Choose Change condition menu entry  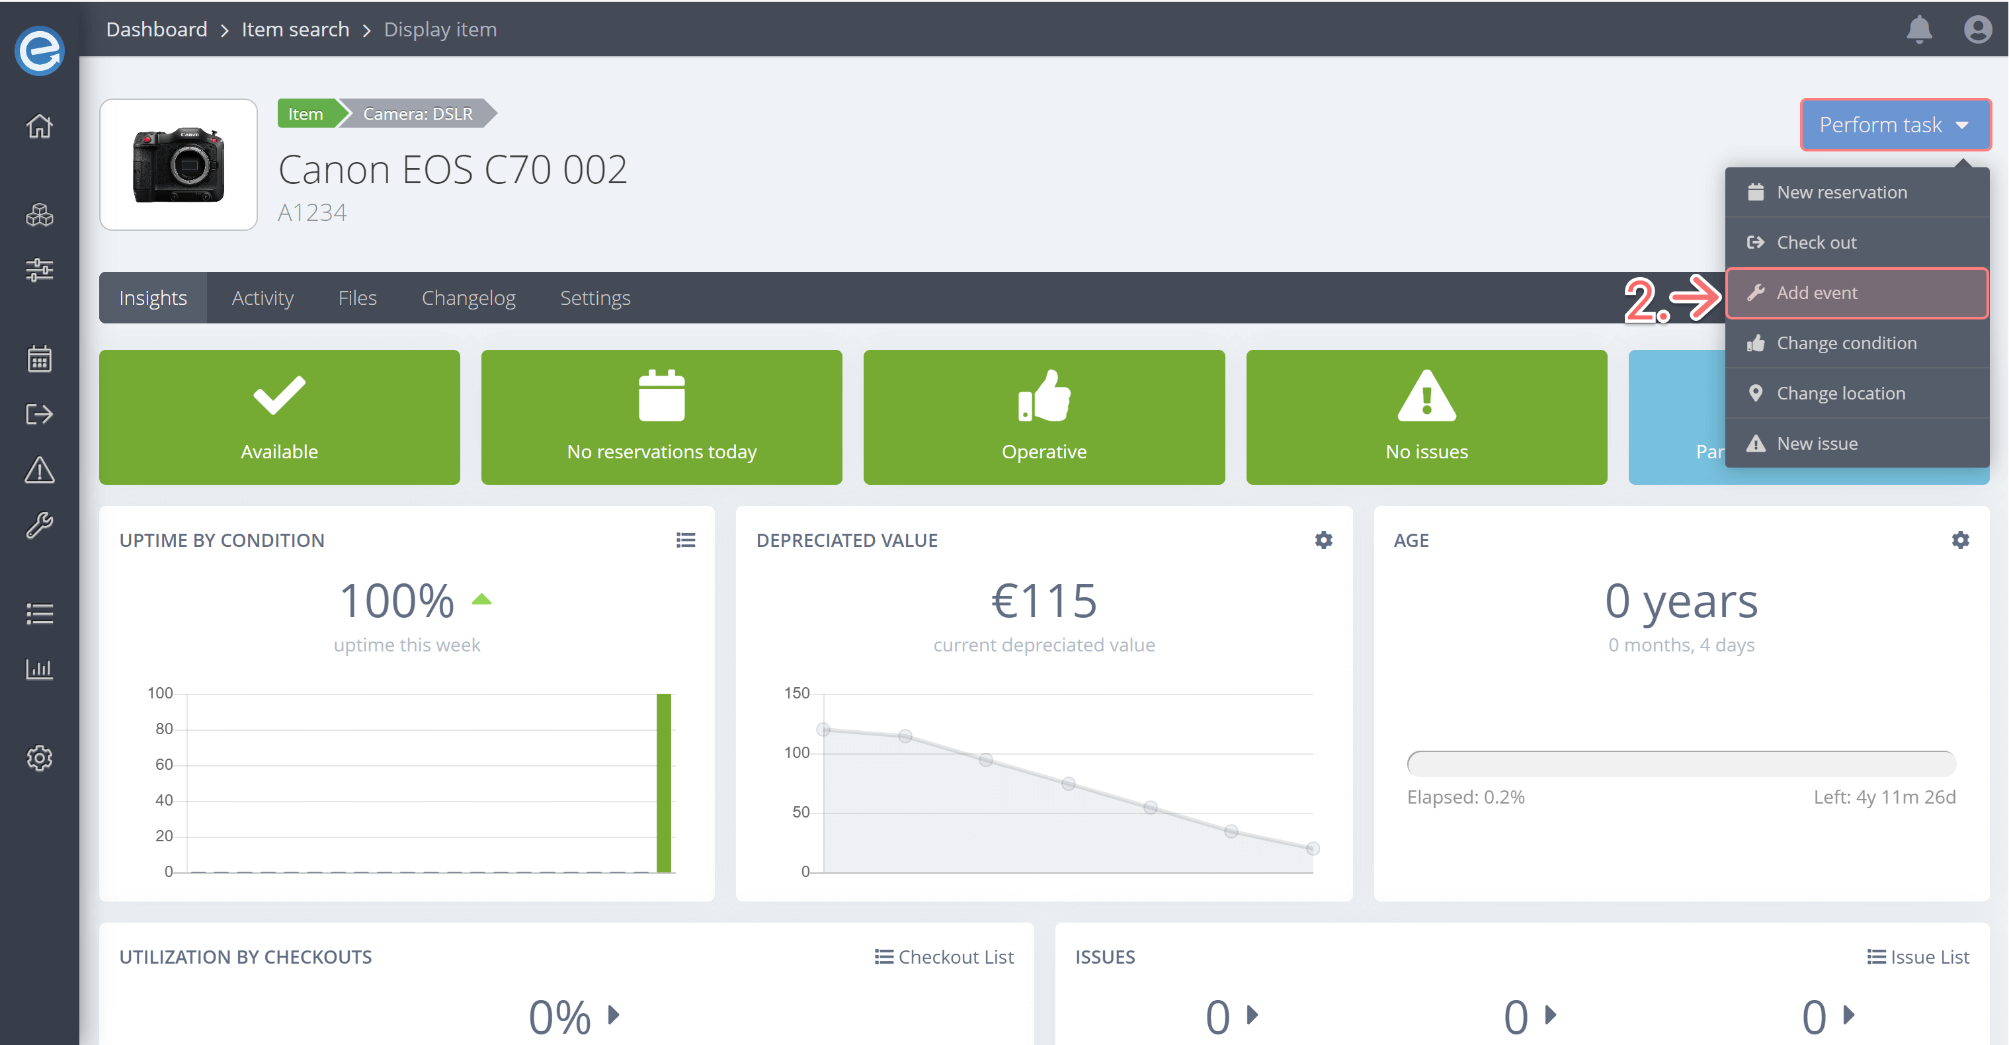click(1857, 343)
